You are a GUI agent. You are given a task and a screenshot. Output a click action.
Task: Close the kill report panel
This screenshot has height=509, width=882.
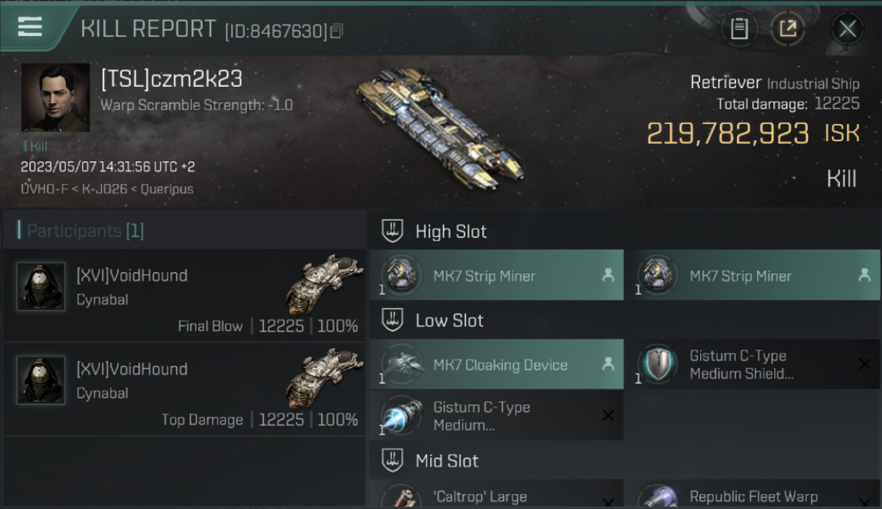(x=847, y=29)
